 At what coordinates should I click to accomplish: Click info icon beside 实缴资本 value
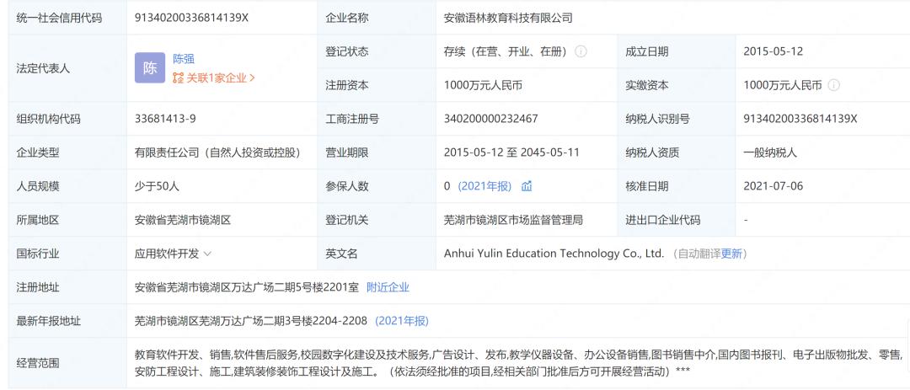[x=834, y=85]
